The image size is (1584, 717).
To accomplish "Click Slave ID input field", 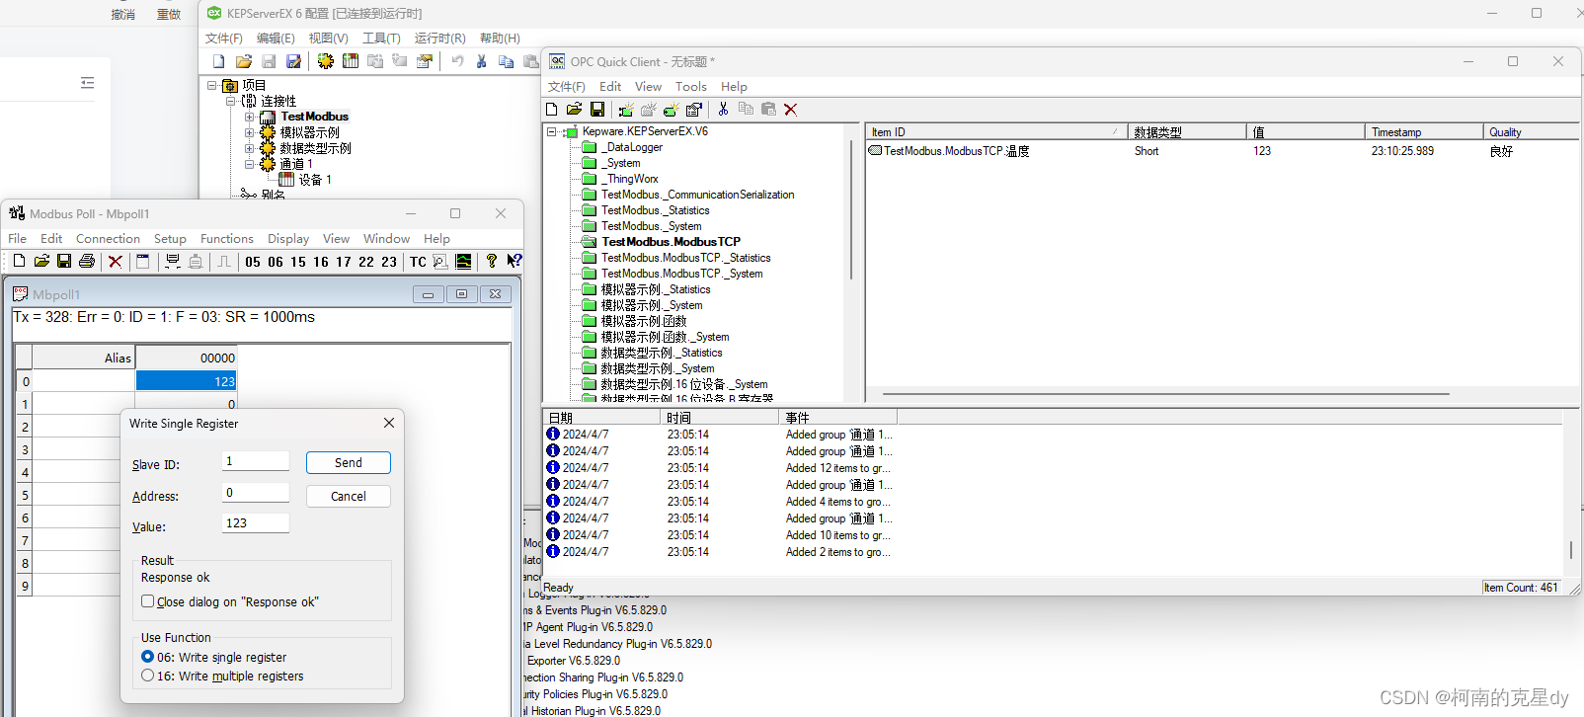I will coord(256,461).
